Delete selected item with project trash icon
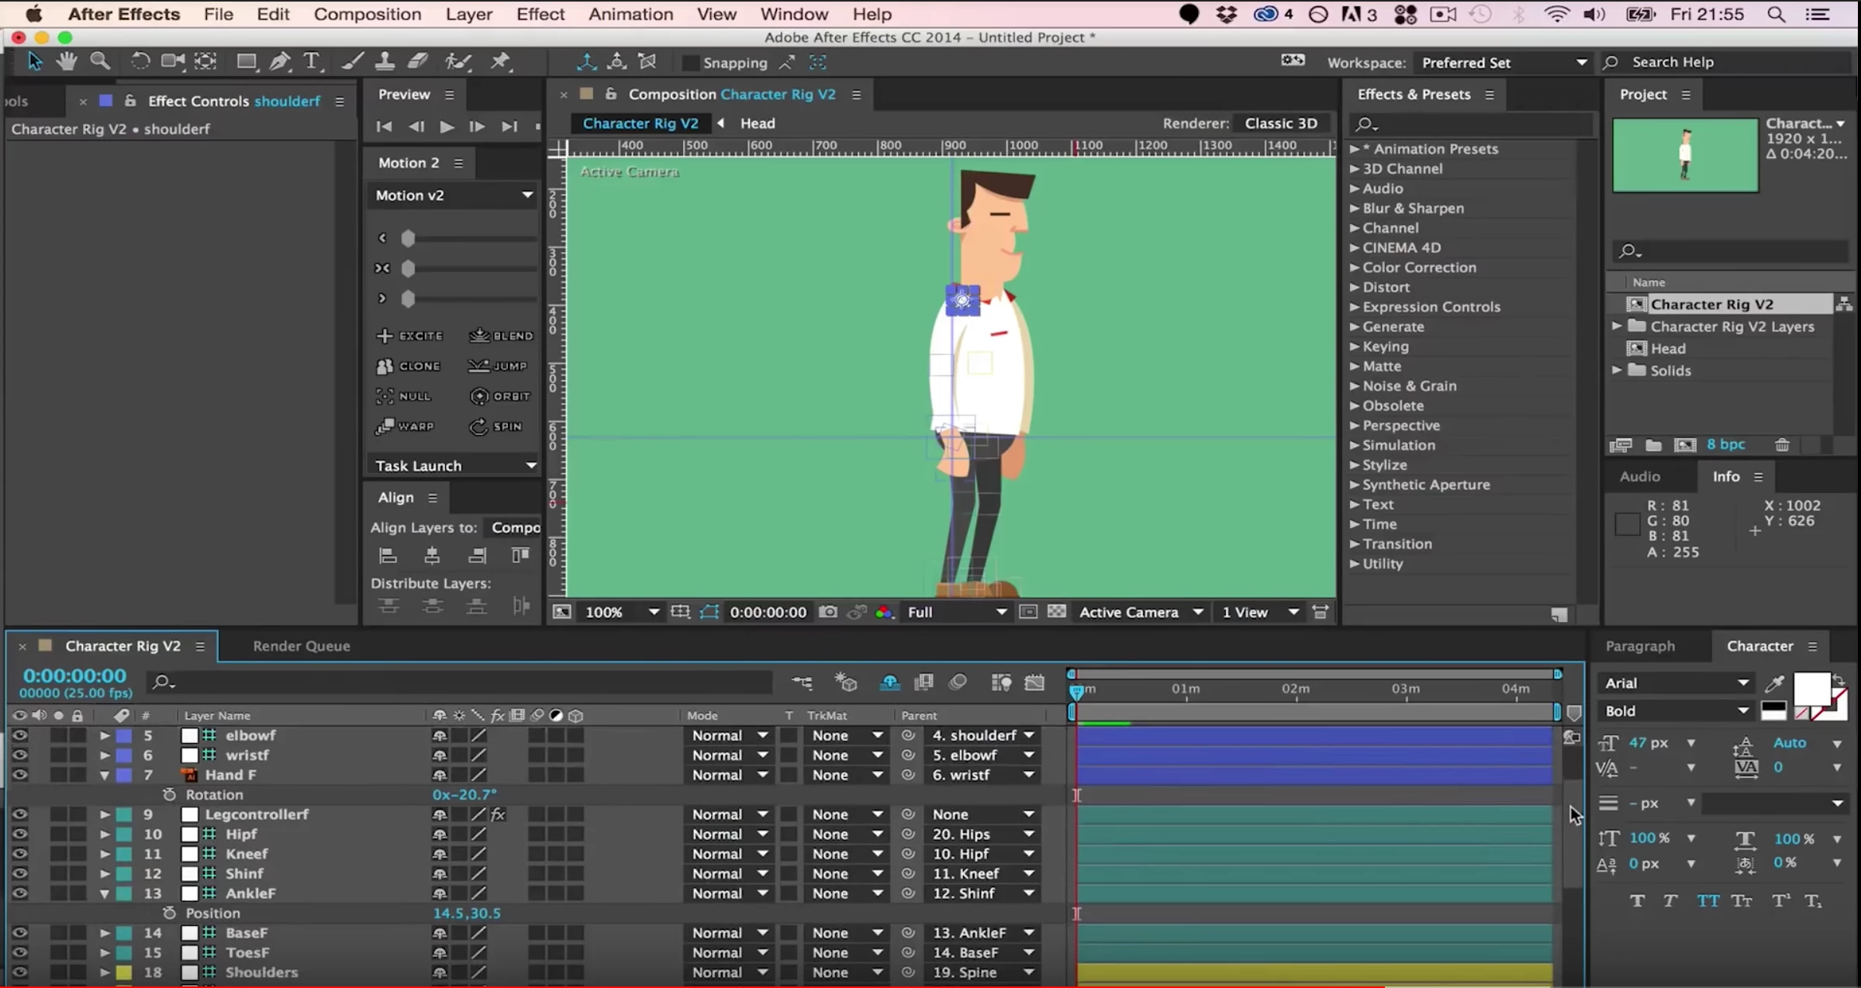Image resolution: width=1861 pixels, height=988 pixels. (1782, 445)
